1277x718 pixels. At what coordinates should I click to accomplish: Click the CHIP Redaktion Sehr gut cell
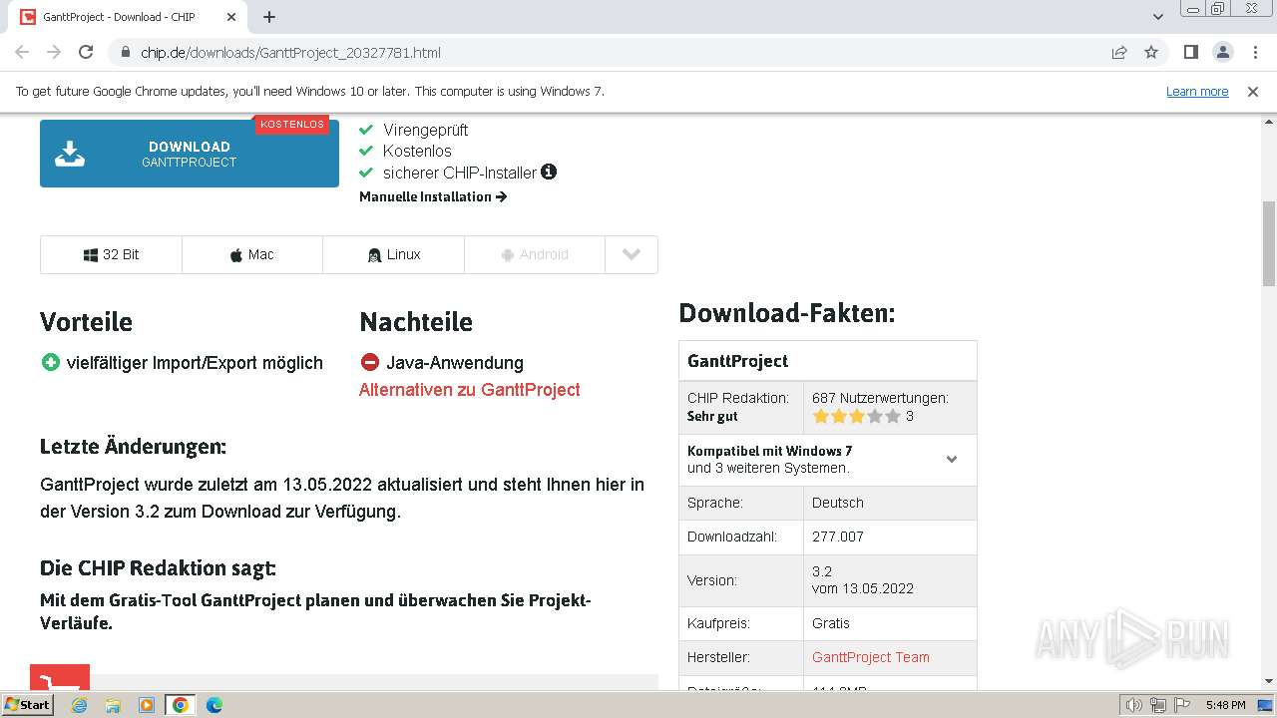(x=741, y=407)
